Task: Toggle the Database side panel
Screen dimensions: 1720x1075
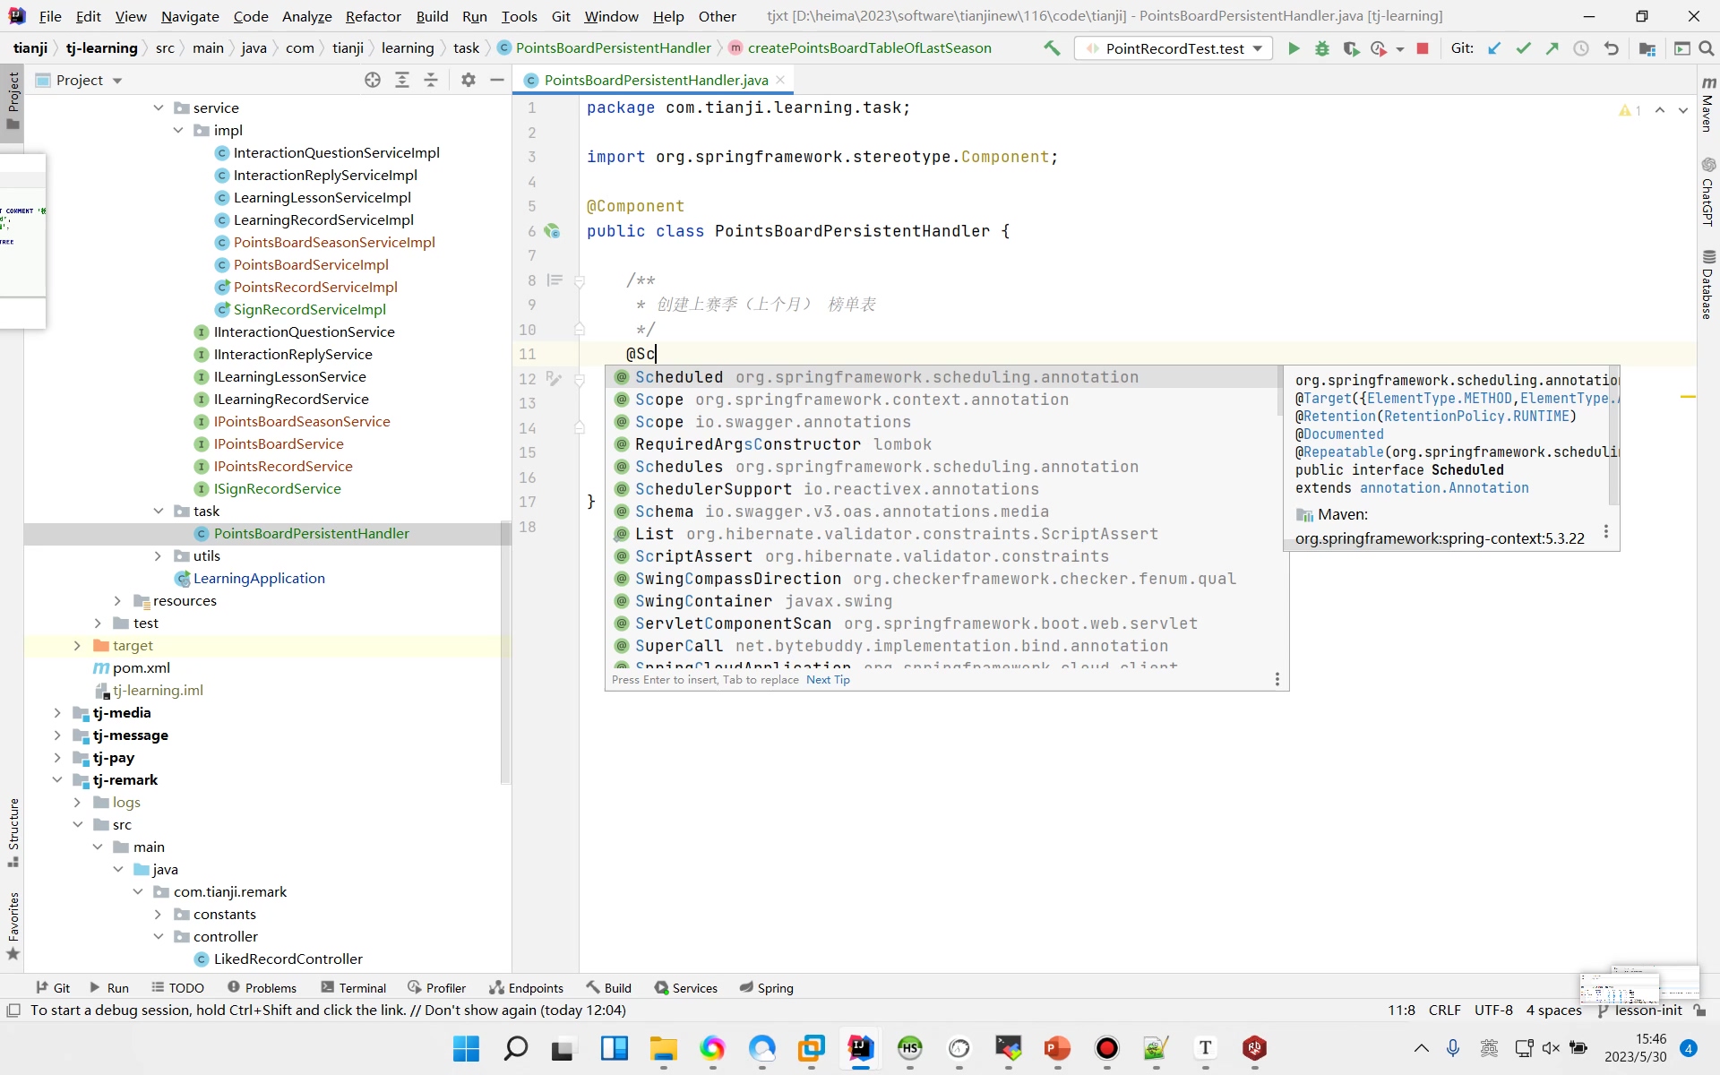Action: pos(1708,285)
